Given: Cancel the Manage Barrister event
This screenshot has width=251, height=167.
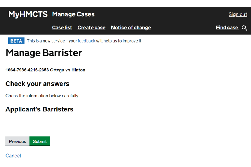Looking at the screenshot, I should tap(13, 156).
